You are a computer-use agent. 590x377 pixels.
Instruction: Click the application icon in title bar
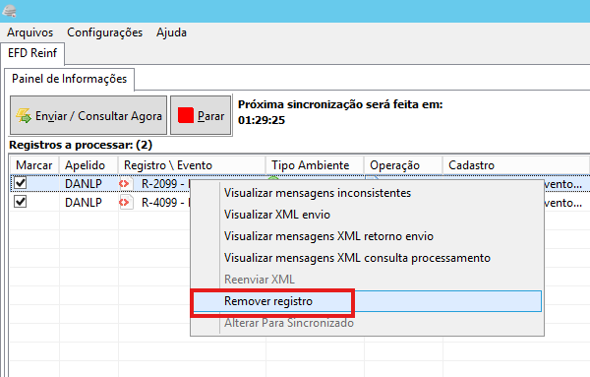(9, 10)
